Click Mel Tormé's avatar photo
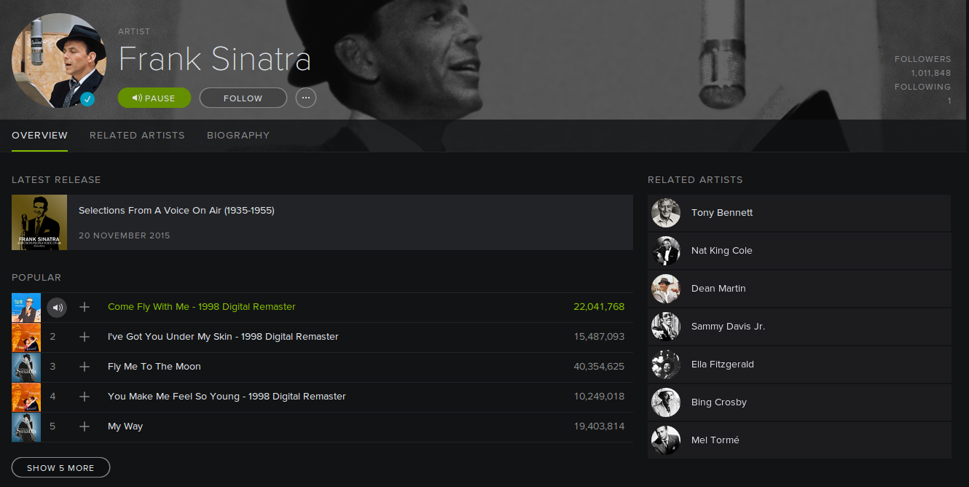This screenshot has height=487, width=969. point(666,440)
